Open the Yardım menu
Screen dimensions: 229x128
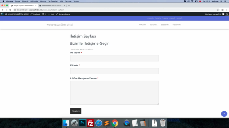(x=76, y=1)
